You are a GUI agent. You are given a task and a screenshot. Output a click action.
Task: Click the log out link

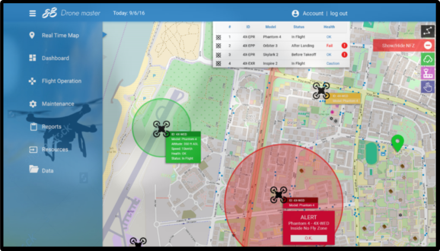click(339, 14)
